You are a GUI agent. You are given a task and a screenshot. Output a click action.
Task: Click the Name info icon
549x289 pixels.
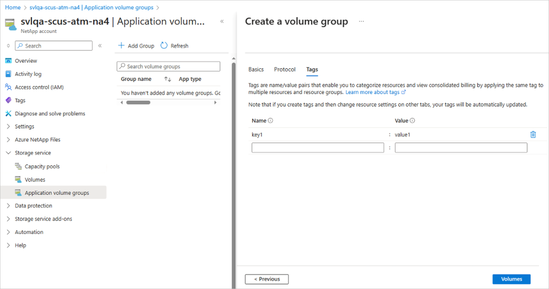pyautogui.click(x=271, y=120)
